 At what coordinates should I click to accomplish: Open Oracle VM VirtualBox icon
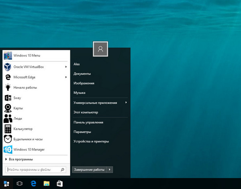(8, 66)
